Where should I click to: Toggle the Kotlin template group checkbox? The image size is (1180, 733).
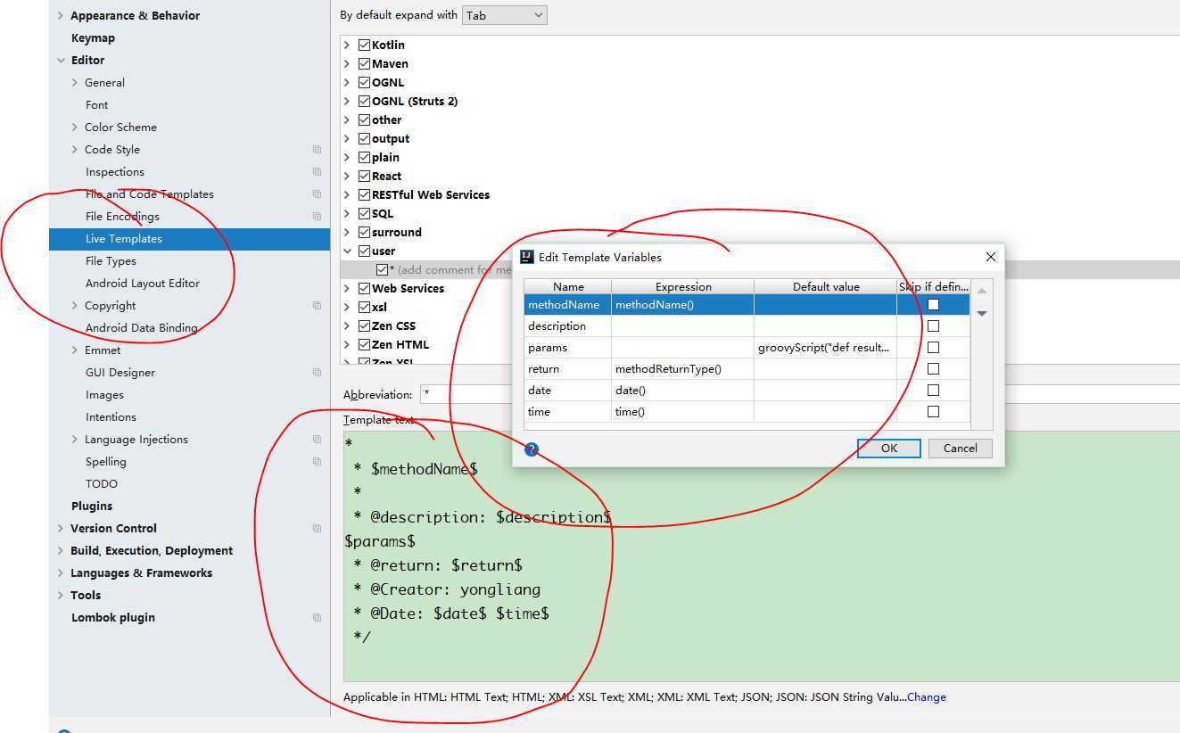[364, 45]
